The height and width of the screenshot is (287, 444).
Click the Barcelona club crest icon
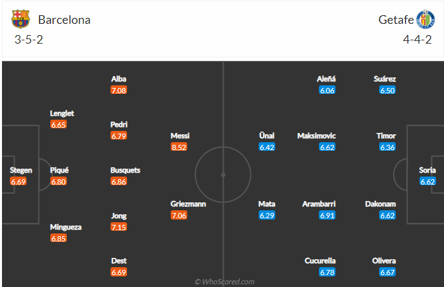click(21, 19)
